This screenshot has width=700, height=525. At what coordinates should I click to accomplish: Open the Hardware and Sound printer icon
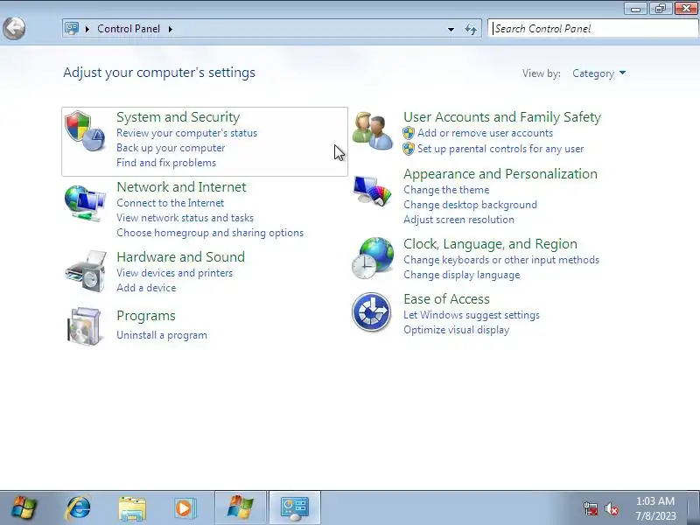pyautogui.click(x=86, y=271)
